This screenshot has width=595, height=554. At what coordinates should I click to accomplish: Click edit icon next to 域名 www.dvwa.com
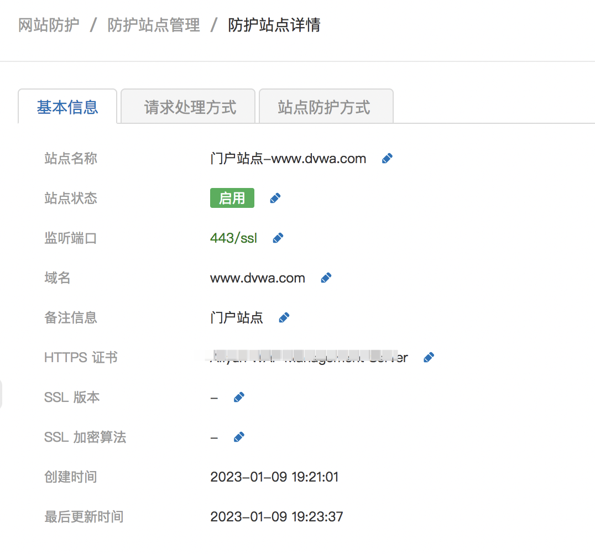tap(326, 278)
